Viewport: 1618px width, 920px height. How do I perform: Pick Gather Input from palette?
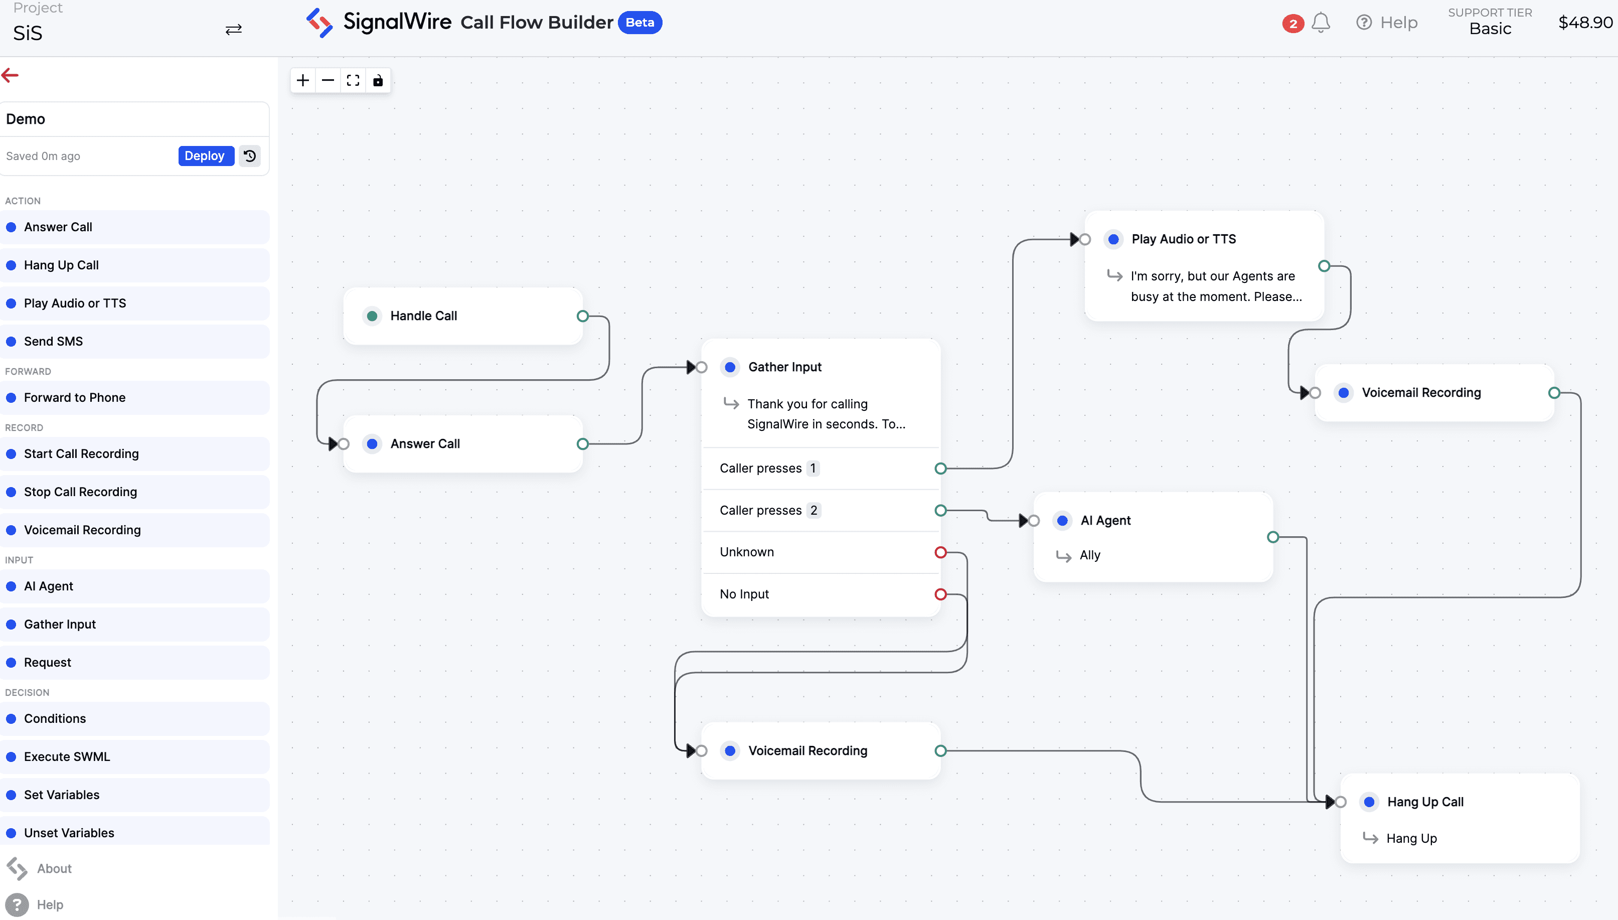tap(134, 624)
